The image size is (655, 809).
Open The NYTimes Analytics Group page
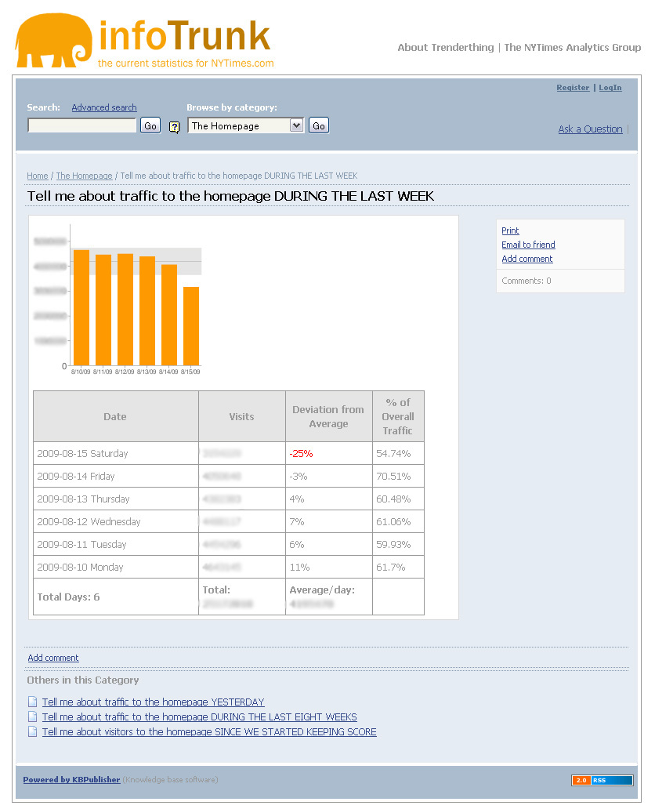point(571,47)
